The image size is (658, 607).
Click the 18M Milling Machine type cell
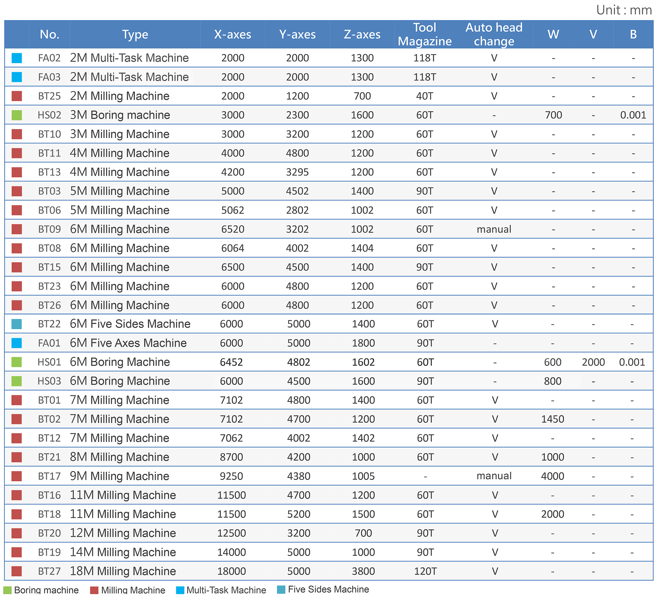(123, 571)
